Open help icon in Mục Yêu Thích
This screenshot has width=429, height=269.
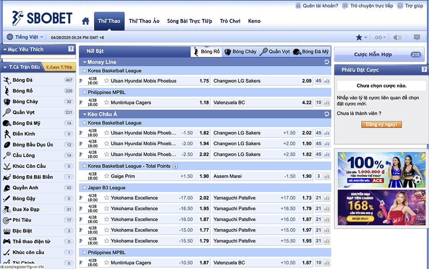coord(71,49)
